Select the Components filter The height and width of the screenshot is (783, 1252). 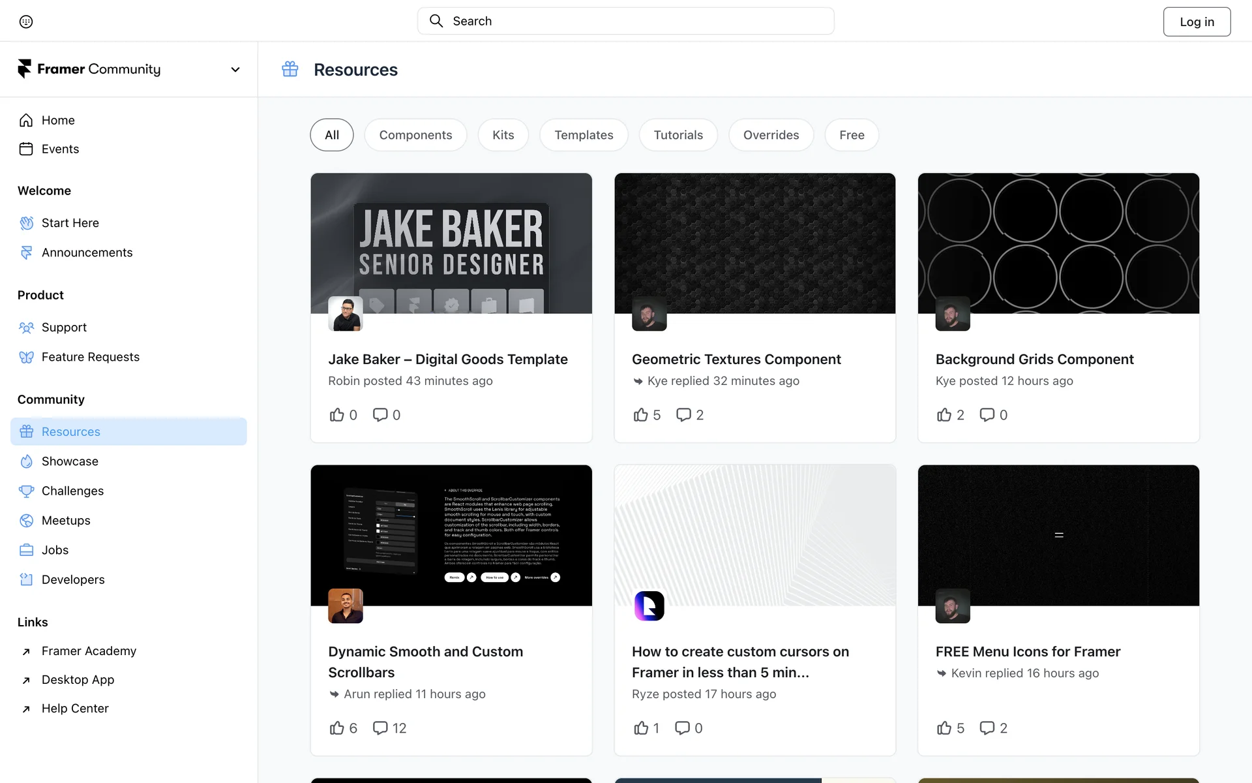point(415,135)
